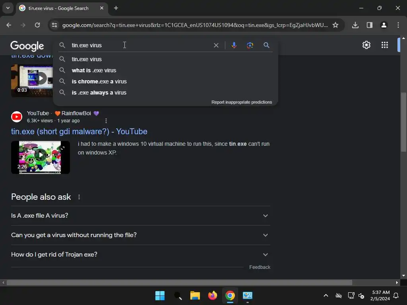This screenshot has width=407, height=305.
Task: Toggle Chrome side panel
Action: (x=370, y=25)
